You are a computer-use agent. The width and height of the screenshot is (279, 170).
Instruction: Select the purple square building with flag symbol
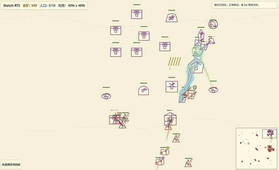tap(172, 87)
